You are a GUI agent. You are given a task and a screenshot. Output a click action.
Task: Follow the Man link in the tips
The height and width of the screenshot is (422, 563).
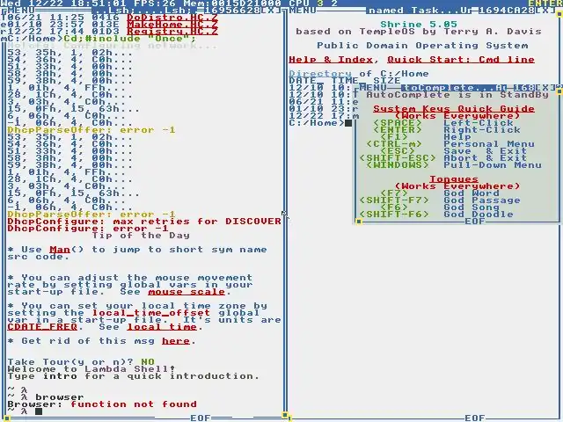tap(60, 250)
